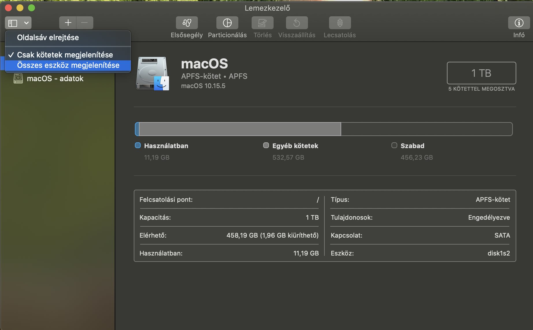The image size is (533, 330).
Task: Click the Visszaállítás restore icon
Action: (x=297, y=23)
